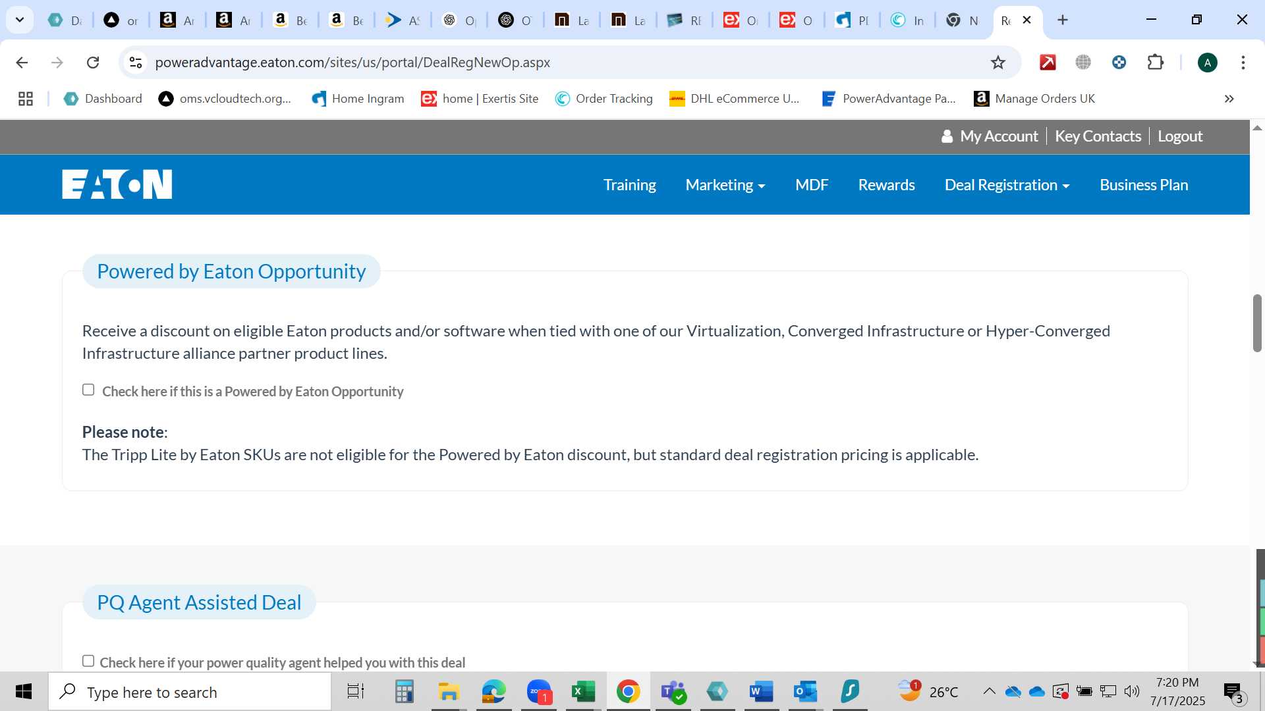
Task: Open File Explorer from taskbar
Action: (x=449, y=692)
